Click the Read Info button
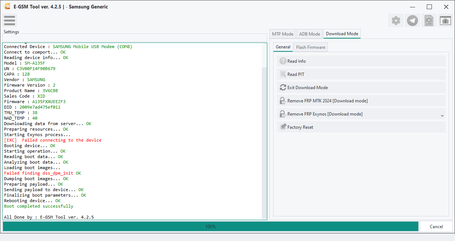The image size is (455, 241). (x=361, y=61)
